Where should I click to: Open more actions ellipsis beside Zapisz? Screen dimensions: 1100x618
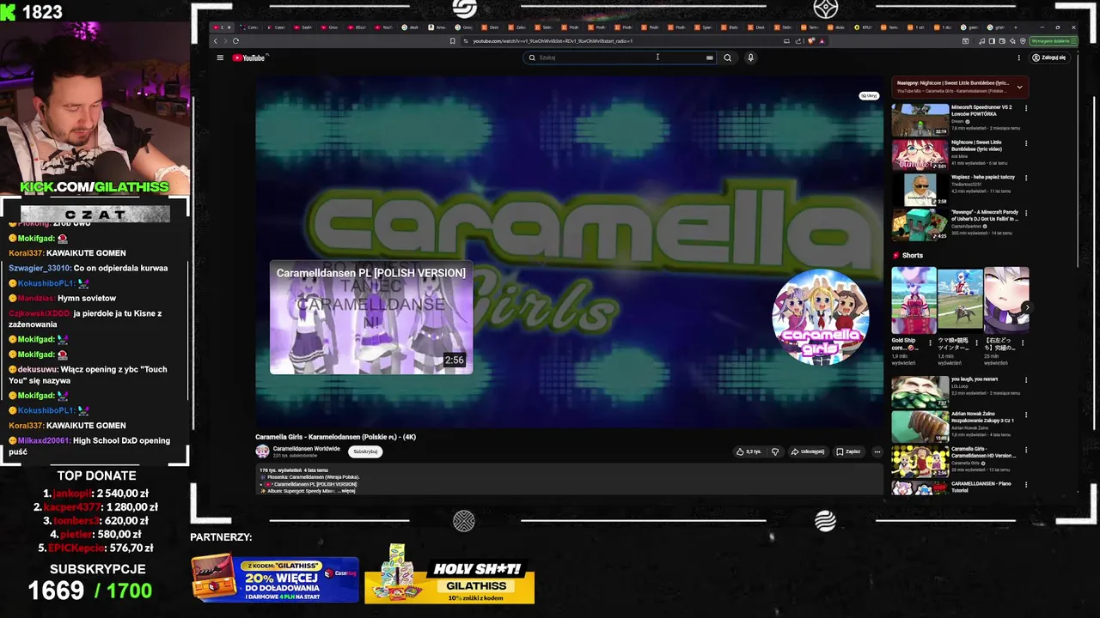click(x=877, y=451)
